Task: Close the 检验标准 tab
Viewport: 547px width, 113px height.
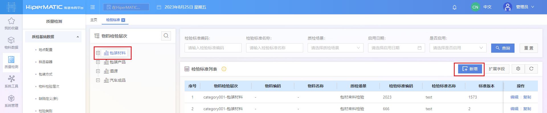Action: click(123, 20)
